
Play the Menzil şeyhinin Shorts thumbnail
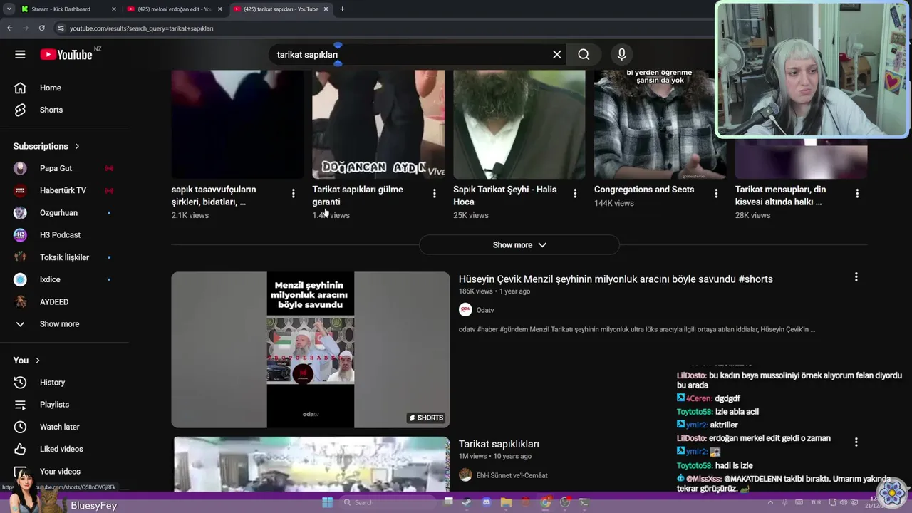[311, 349]
